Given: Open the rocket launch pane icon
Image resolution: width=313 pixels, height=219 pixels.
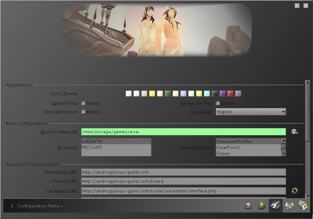Looking at the screenshot, I should tap(248, 206).
